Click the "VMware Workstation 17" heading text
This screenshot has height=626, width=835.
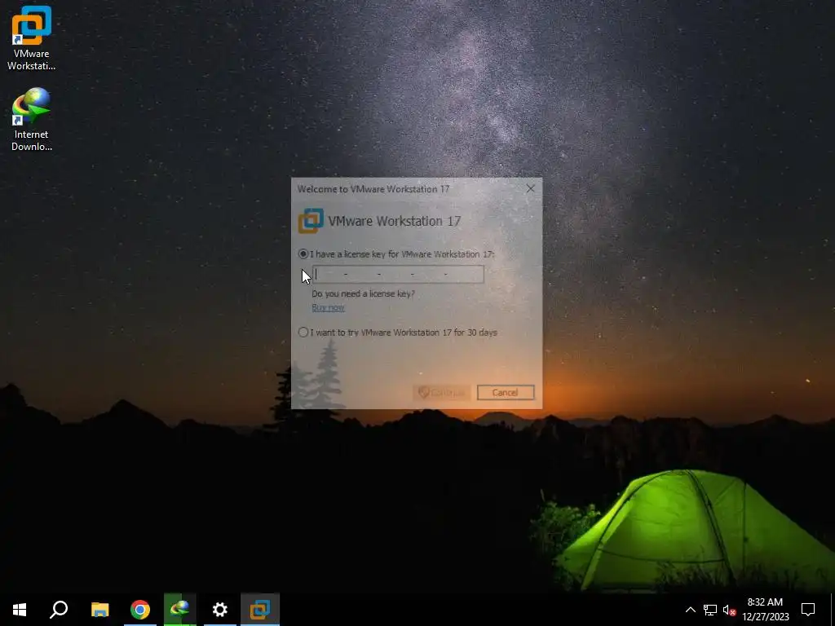tap(394, 221)
